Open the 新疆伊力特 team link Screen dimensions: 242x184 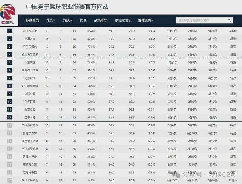pyautogui.click(x=30, y=133)
